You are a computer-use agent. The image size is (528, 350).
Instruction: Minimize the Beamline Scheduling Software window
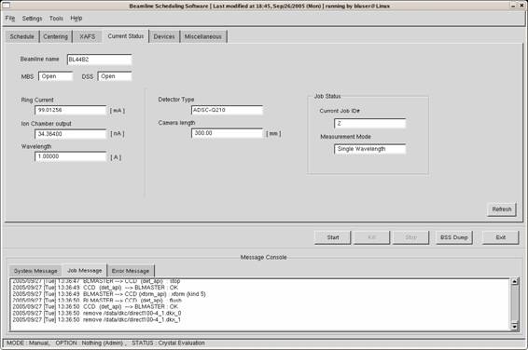pos(513,6)
